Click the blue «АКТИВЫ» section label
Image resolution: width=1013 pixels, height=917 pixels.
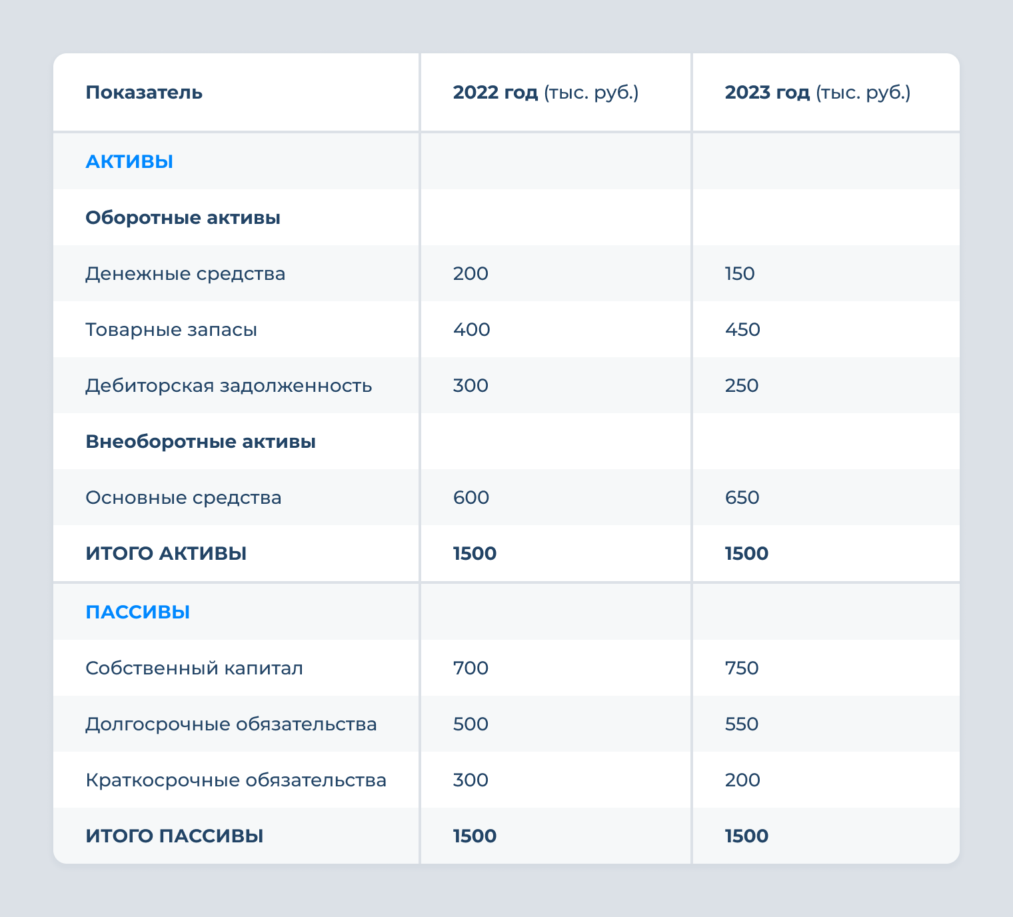click(x=129, y=161)
